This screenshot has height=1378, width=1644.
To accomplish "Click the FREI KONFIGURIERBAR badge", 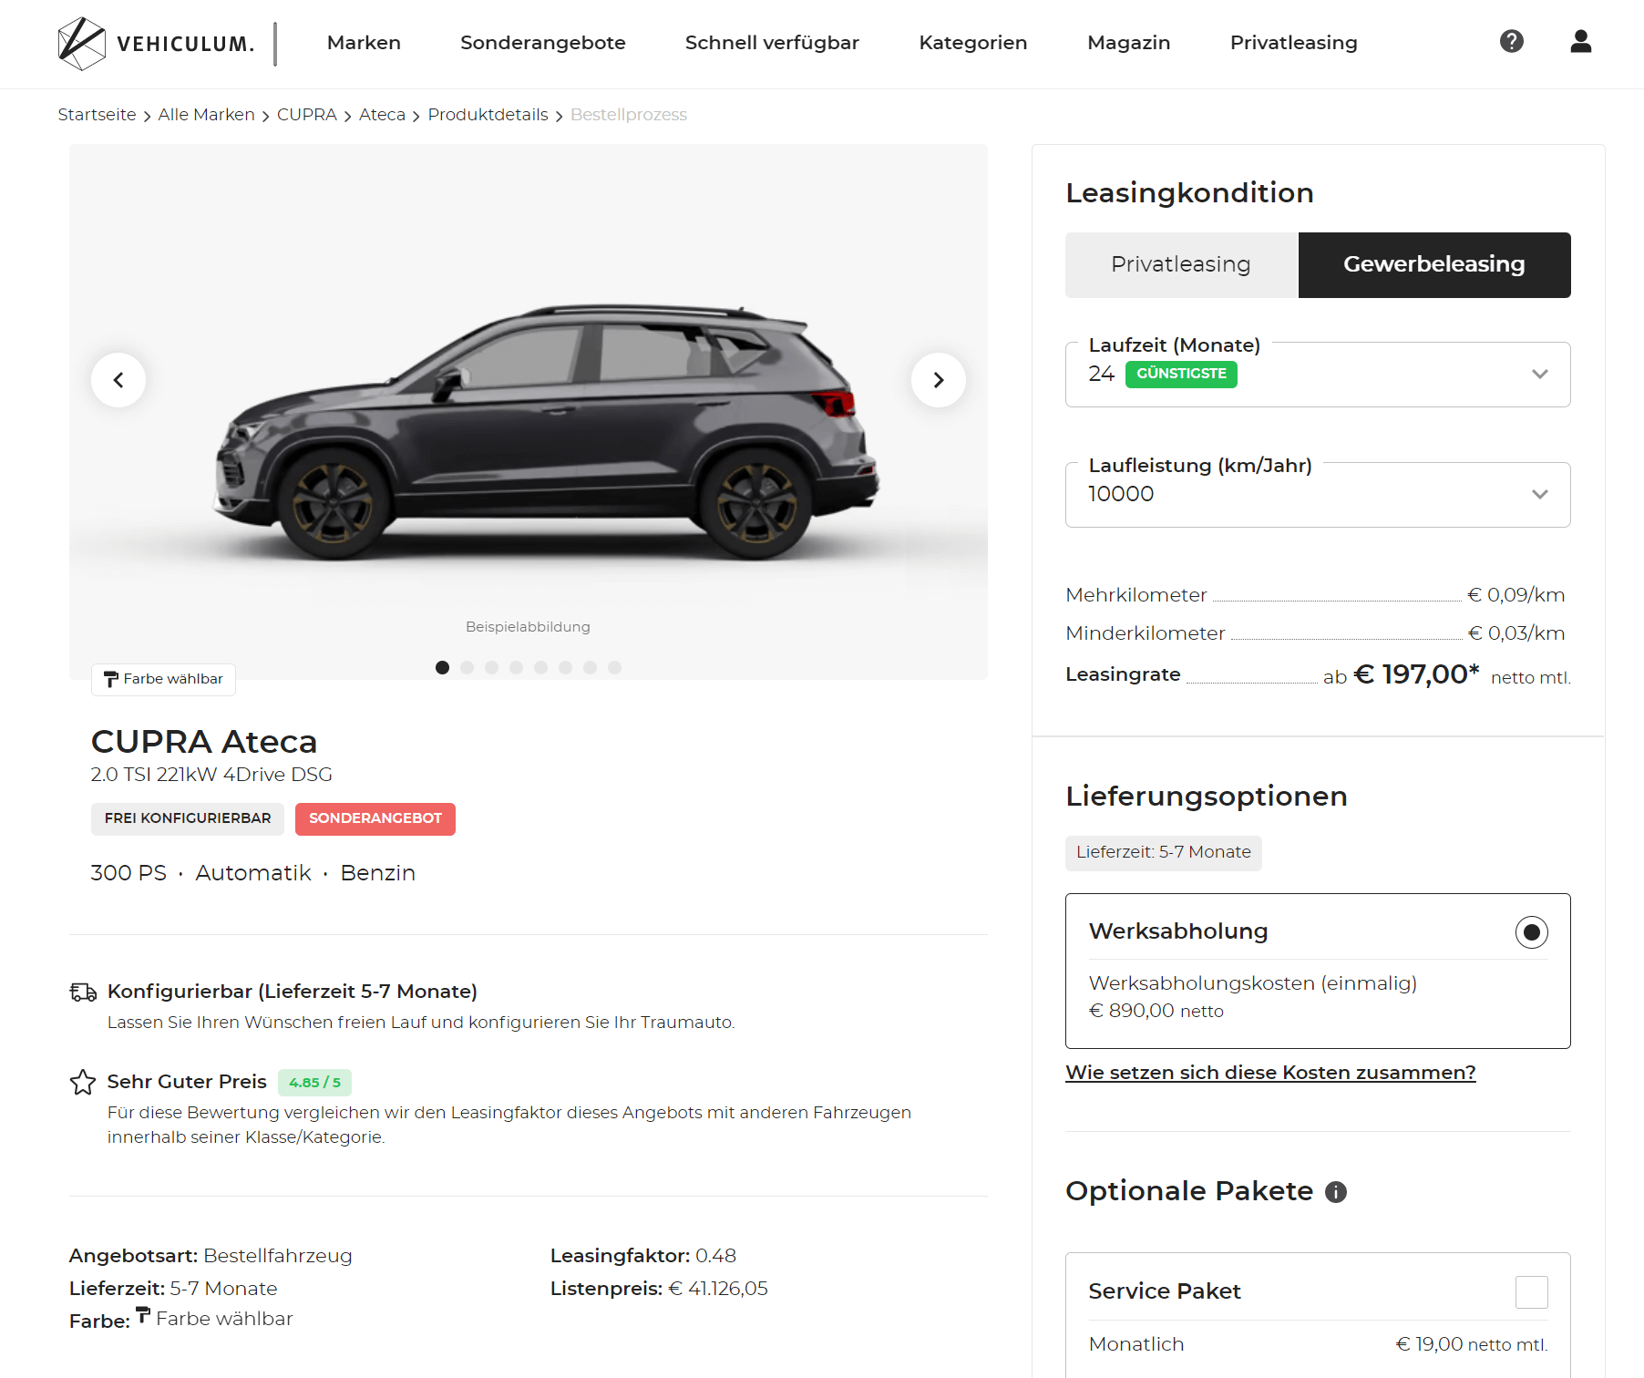I will tap(188, 818).
